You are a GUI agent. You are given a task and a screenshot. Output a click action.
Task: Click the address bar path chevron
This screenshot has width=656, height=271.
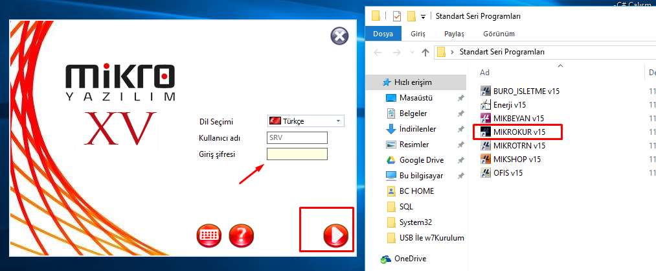452,53
